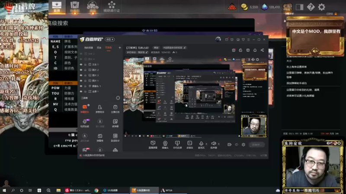This screenshot has width=346, height=194.
Task: Hide the 图片 1 layer with eye icon
Action: click(81, 81)
